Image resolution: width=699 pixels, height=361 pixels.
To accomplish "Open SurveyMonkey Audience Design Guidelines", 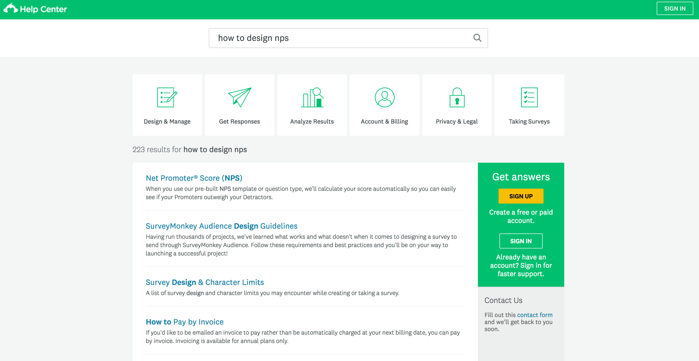I will coord(221,226).
